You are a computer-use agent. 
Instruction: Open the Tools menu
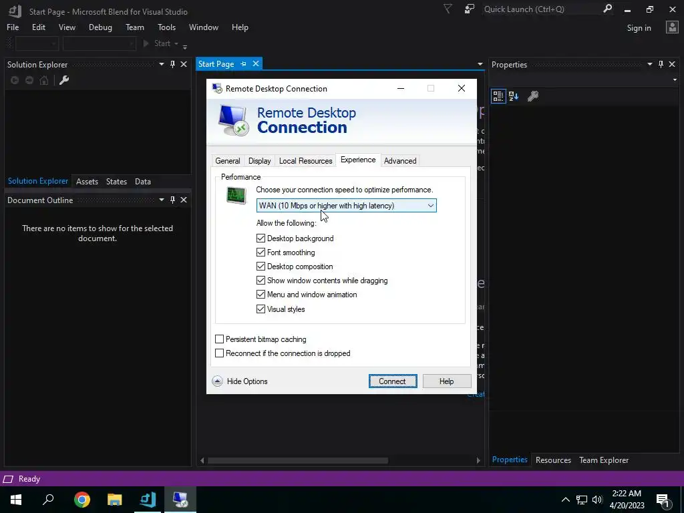(x=166, y=27)
